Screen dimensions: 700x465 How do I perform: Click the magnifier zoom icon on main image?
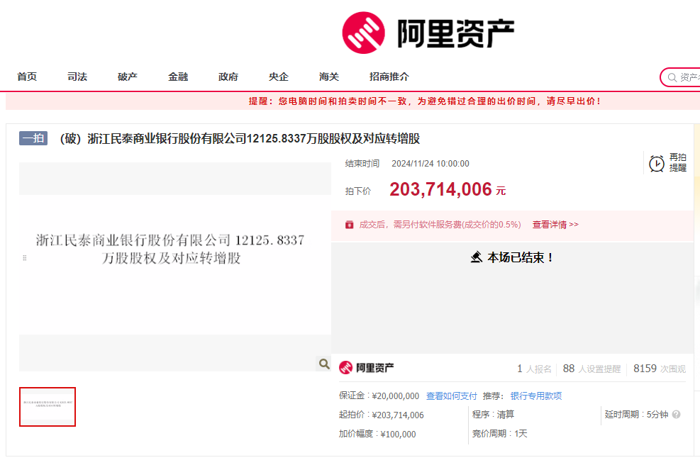[324, 364]
